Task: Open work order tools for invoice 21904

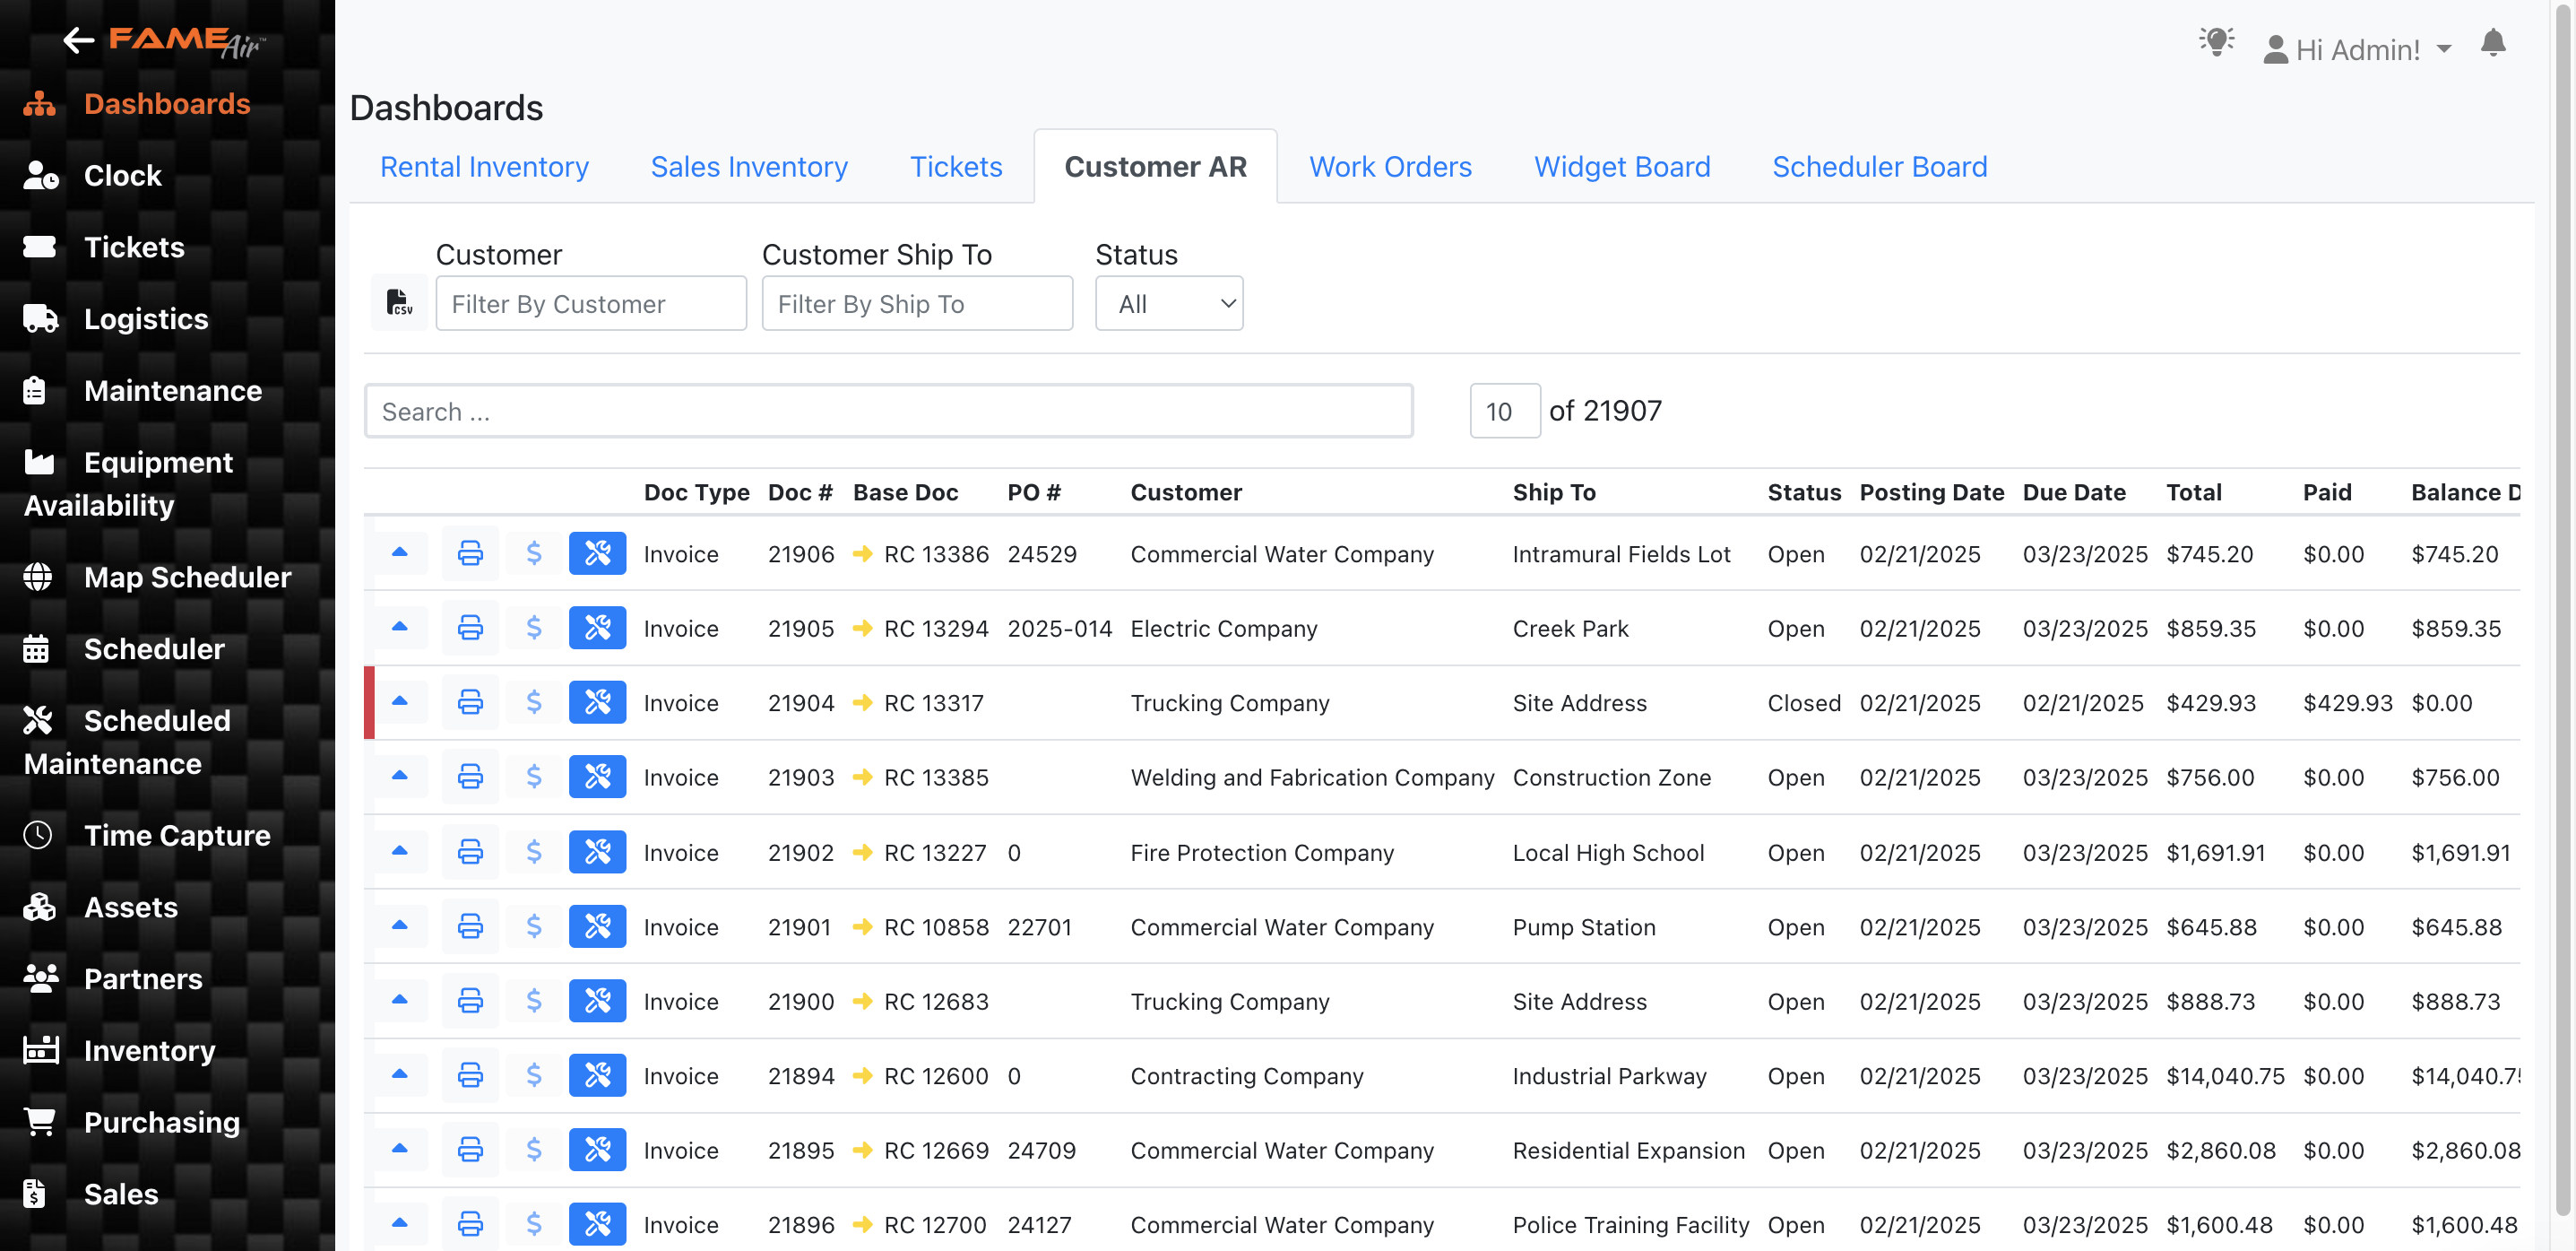Action: (x=597, y=701)
